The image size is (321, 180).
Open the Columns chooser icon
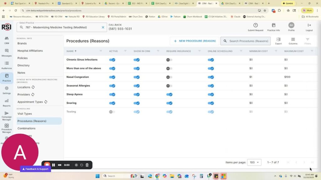(x=293, y=41)
